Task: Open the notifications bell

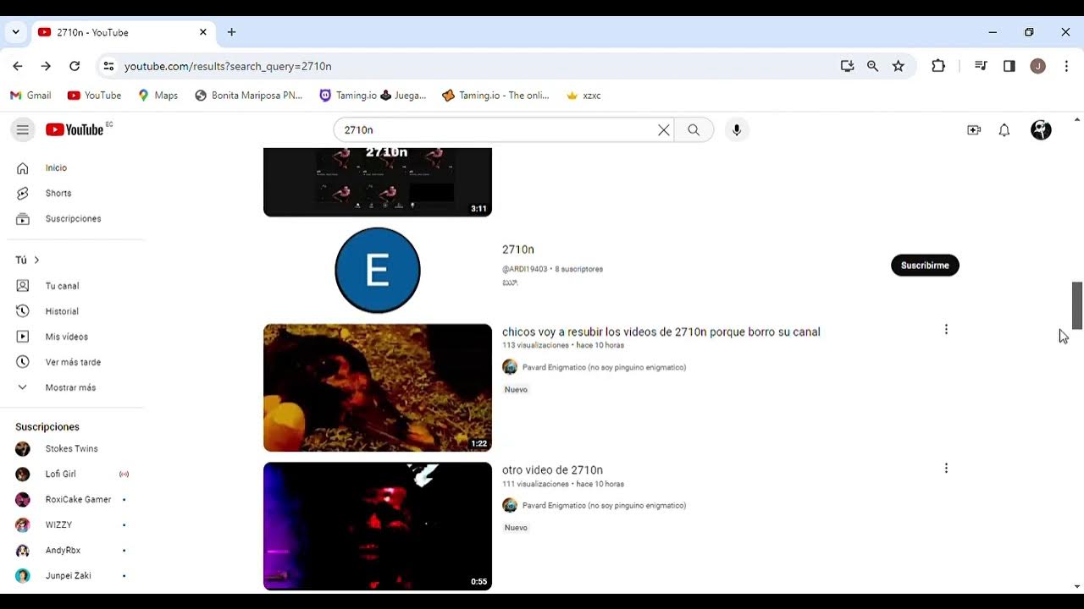Action: 1004,129
